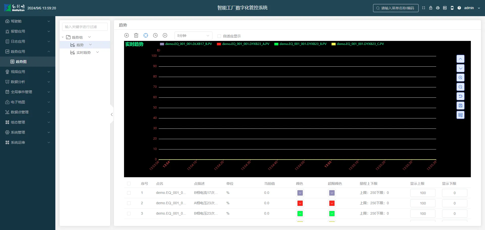485x230 pixels.
Task: Collapse the 趋势组 tree node triangle
Action: tap(63, 37)
